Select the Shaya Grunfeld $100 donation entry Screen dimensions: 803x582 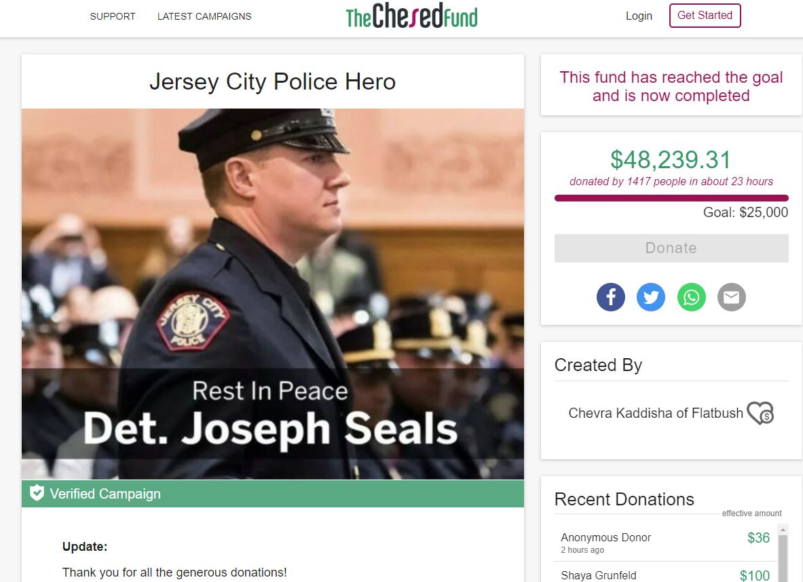[x=665, y=573]
